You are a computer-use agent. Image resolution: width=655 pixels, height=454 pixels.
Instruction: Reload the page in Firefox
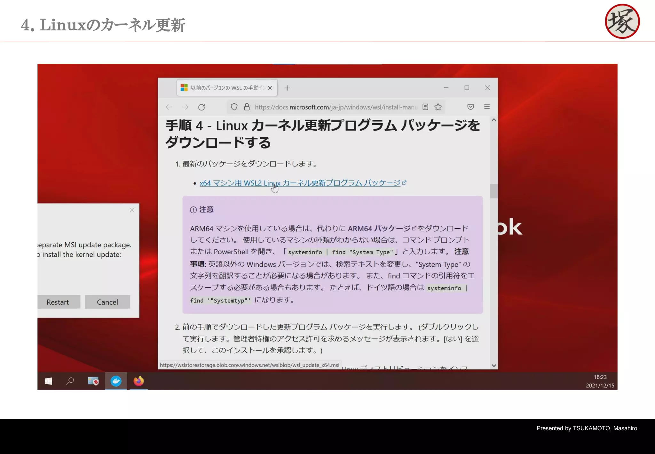click(201, 107)
